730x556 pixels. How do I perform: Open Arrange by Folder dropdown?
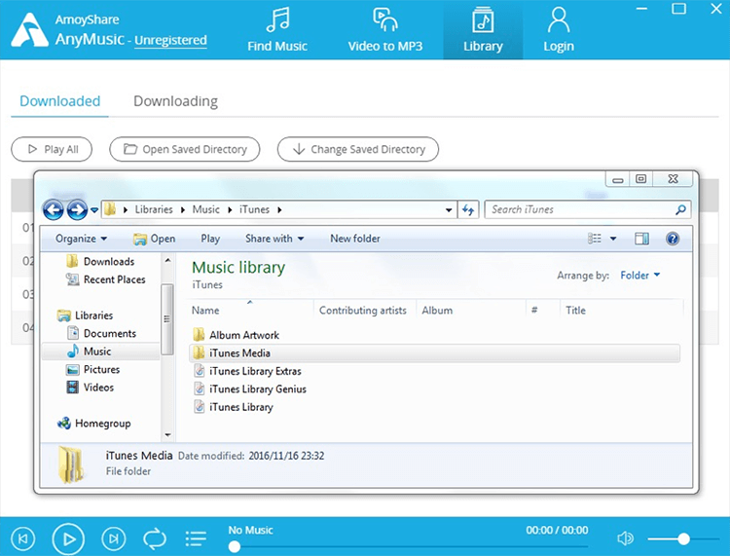[x=640, y=276]
